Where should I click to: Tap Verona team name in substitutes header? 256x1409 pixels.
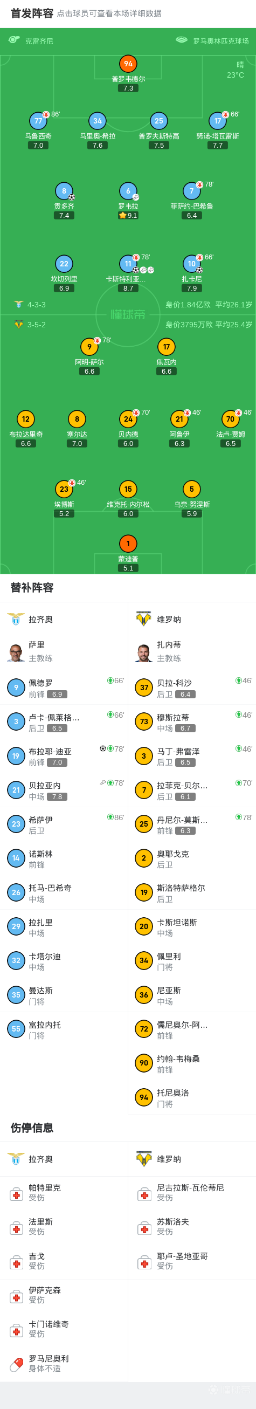(x=169, y=619)
